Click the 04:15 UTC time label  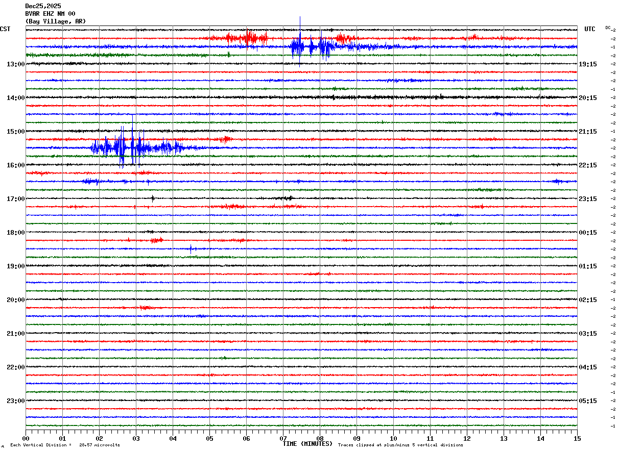[588, 367]
